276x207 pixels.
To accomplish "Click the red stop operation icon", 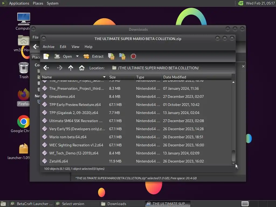I will tap(133, 56).
